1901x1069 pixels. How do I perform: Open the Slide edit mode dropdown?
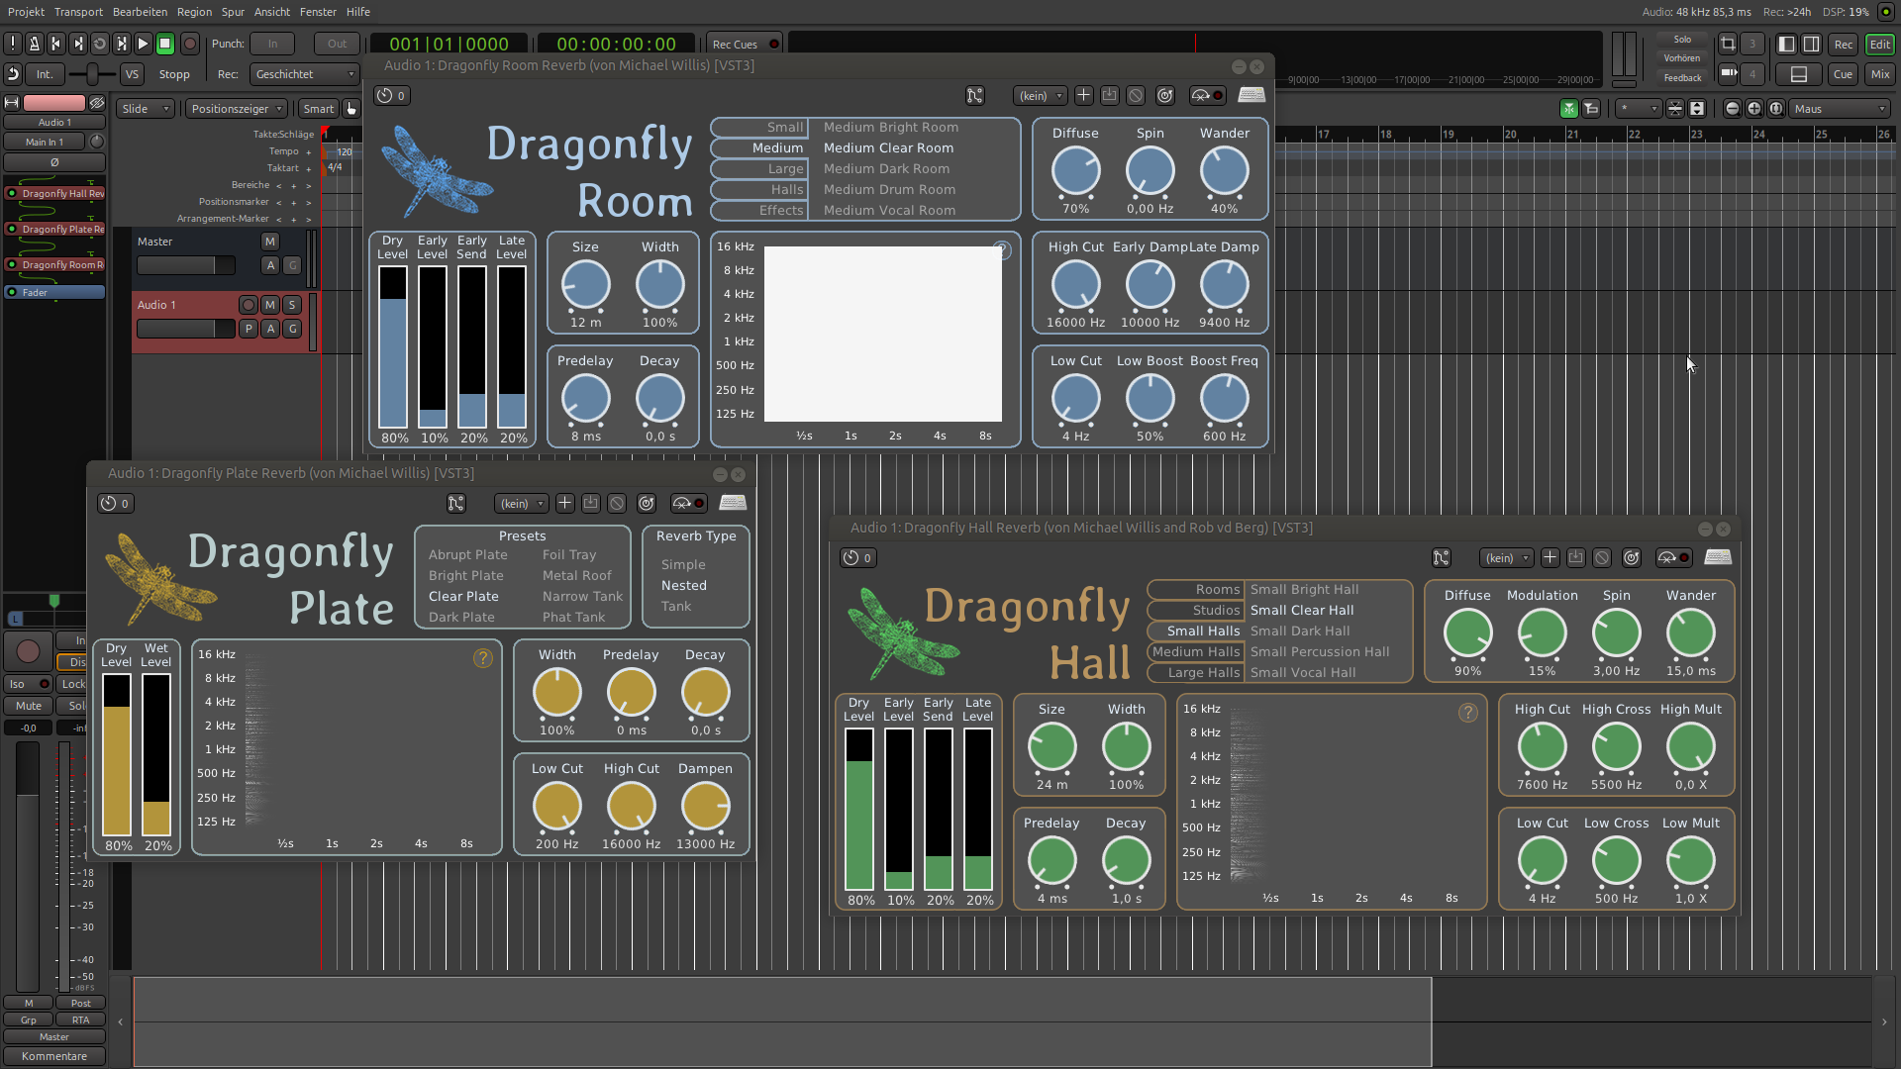click(x=145, y=109)
